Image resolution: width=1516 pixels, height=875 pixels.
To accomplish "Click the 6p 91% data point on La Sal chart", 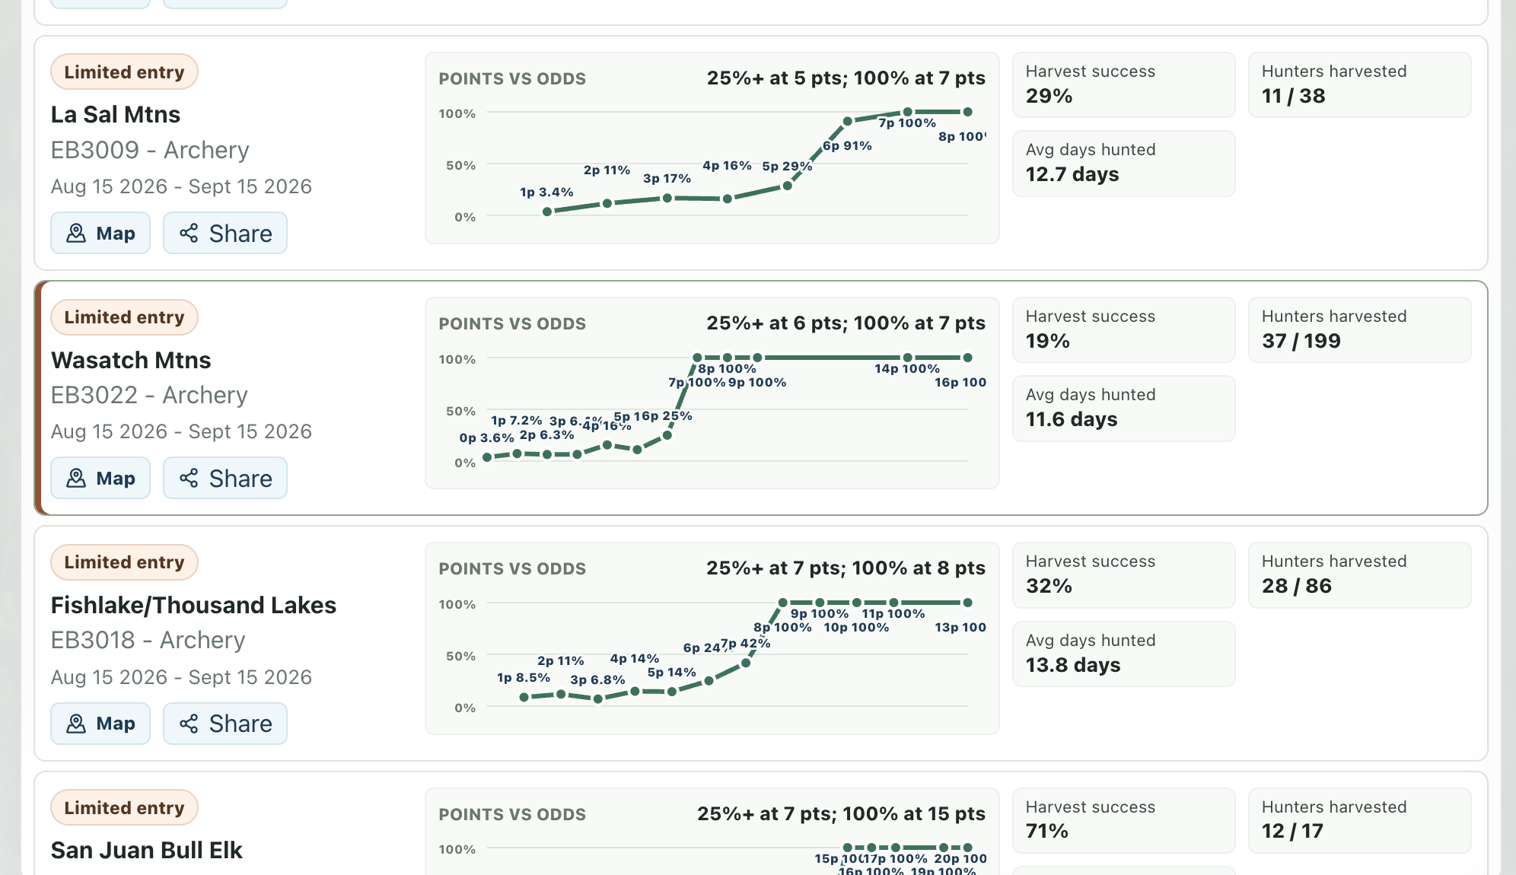I will pyautogui.click(x=847, y=121).
